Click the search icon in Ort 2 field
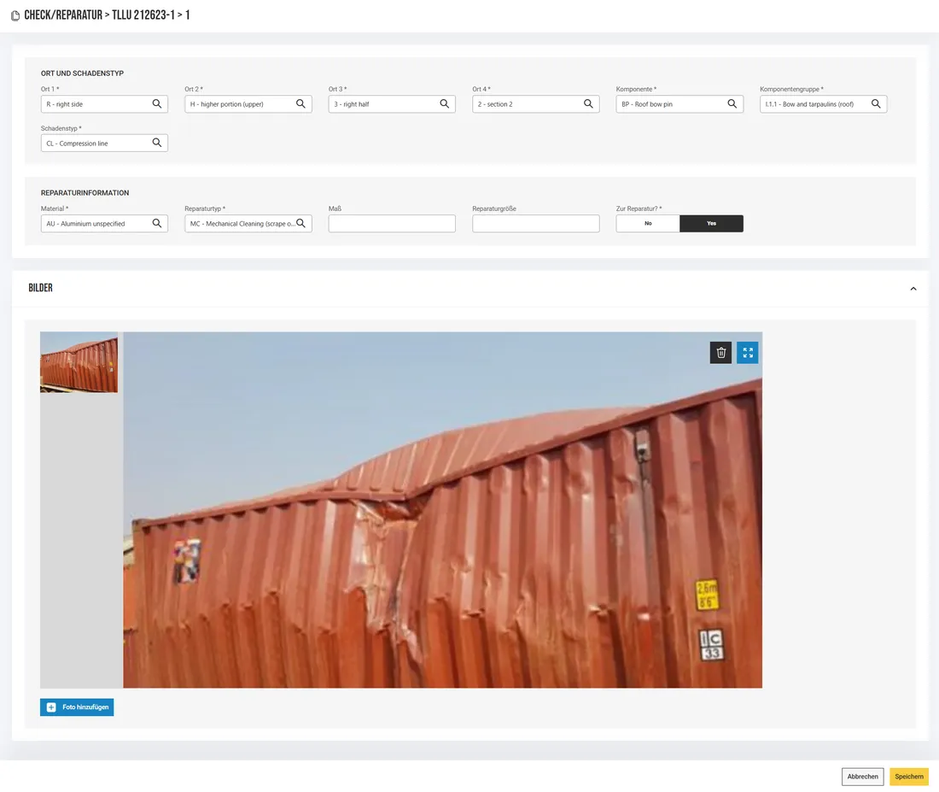Viewport: 939px width, 792px height. [x=300, y=103]
